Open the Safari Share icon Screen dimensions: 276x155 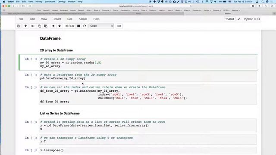click(x=266, y=6)
